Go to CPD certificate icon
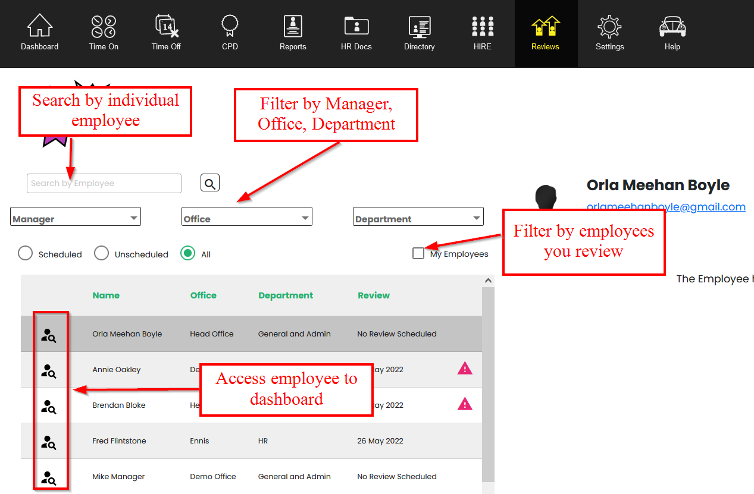 pyautogui.click(x=230, y=27)
